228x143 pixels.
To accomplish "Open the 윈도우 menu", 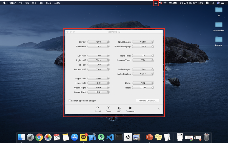I will coord(49,3).
